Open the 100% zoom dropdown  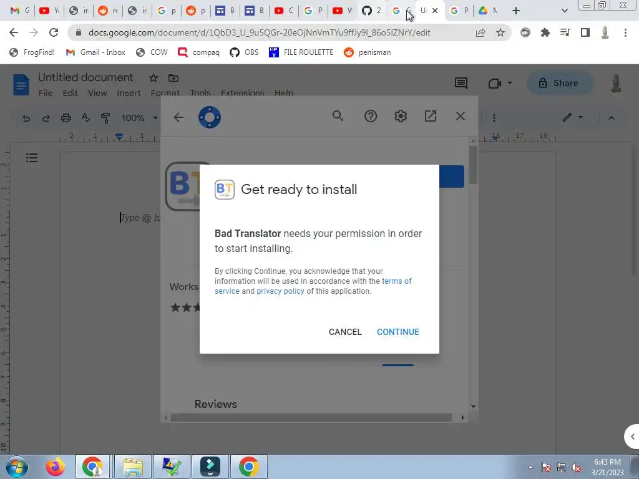pos(139,118)
